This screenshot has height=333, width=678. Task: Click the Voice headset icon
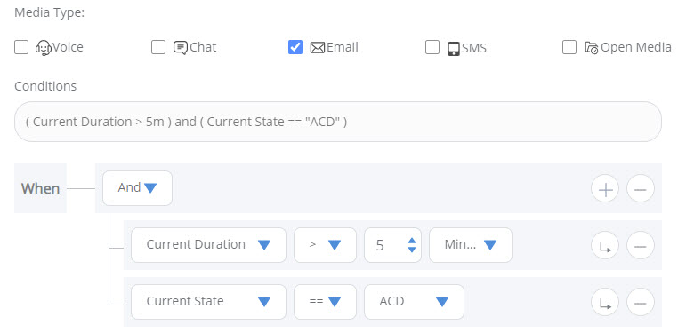tap(44, 47)
